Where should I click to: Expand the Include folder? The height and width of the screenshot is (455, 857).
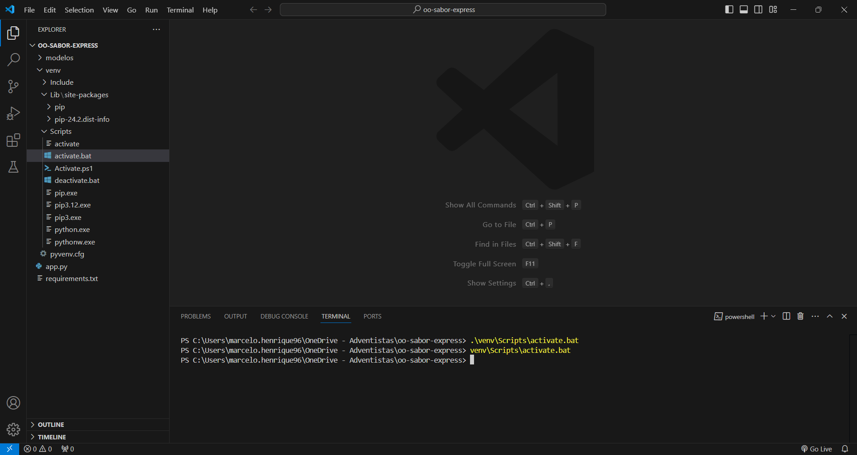point(98,82)
